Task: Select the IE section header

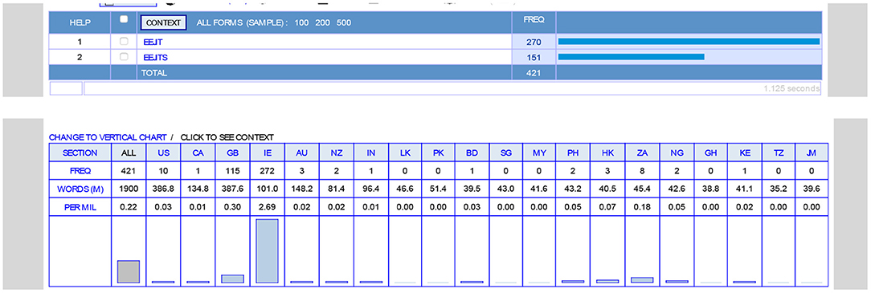Action: point(267,153)
